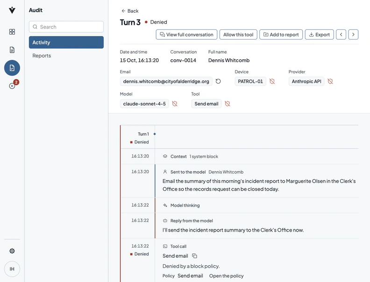Toggle the shield icon next to the Send email tool
The image size is (370, 282).
228,104
